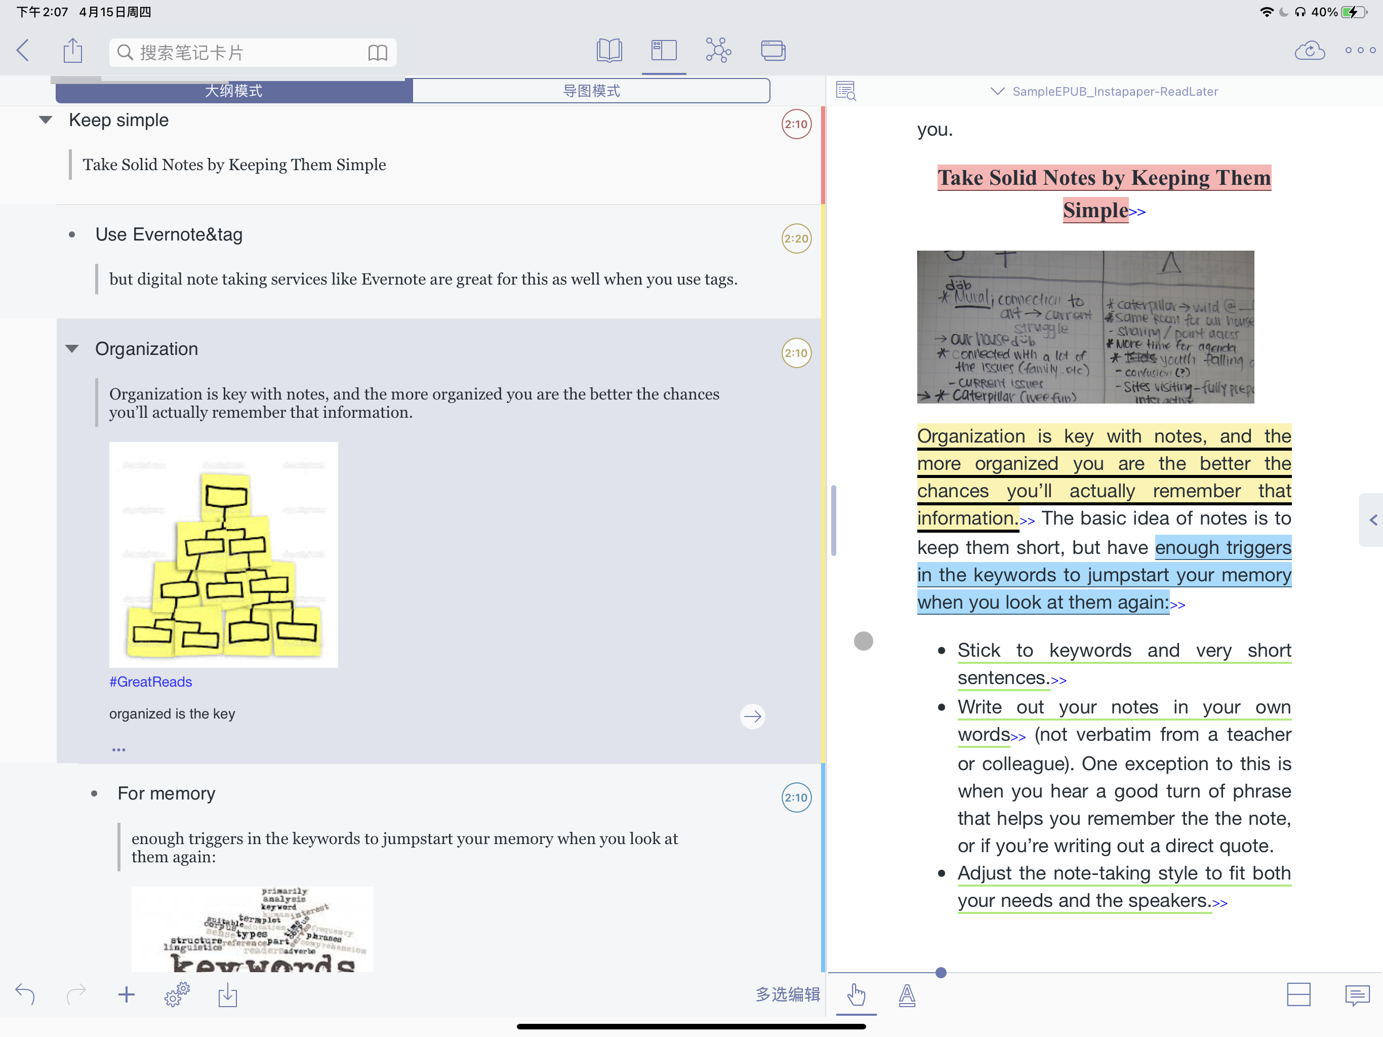Viewport: 1383px width, 1037px height.
Task: Tap the back arrow icon
Action: [23, 51]
